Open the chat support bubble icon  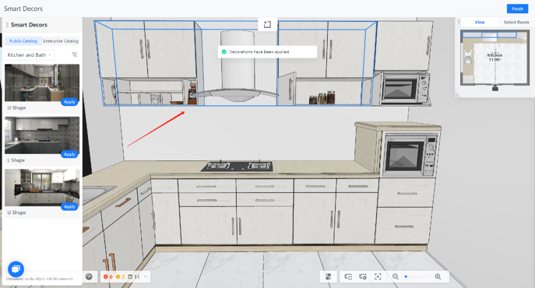click(16, 269)
